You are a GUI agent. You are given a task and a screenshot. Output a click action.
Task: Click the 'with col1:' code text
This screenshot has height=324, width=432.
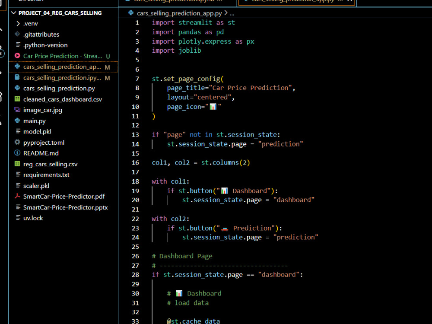pyautogui.click(x=171, y=181)
